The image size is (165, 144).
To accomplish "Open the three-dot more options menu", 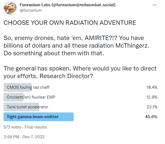I will (x=155, y=5).
